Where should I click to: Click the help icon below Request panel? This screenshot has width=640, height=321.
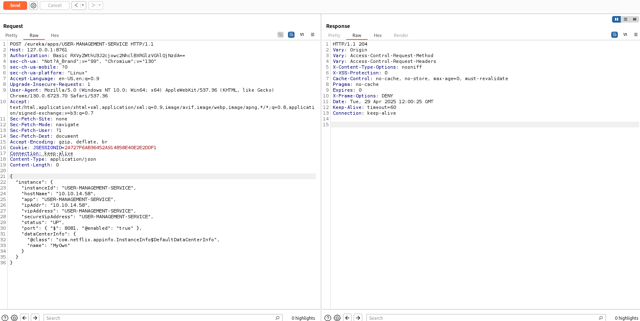[5, 318]
